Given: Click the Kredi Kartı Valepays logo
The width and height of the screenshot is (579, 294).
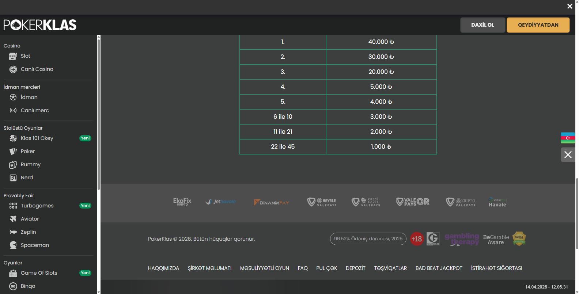Looking at the screenshot, I should pos(366,202).
